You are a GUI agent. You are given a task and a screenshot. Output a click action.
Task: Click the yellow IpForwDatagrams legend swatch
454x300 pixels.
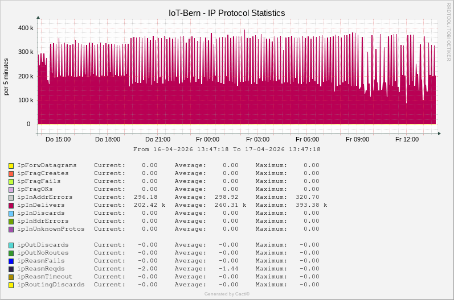point(11,165)
